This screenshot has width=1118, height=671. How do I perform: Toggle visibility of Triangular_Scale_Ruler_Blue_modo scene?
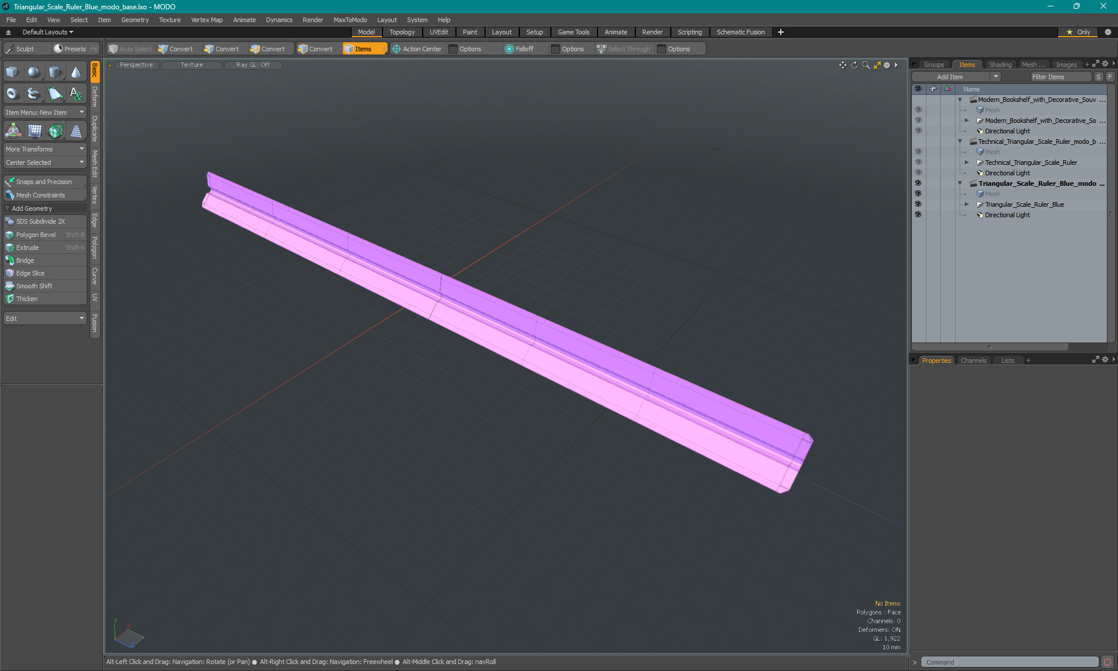(x=918, y=183)
